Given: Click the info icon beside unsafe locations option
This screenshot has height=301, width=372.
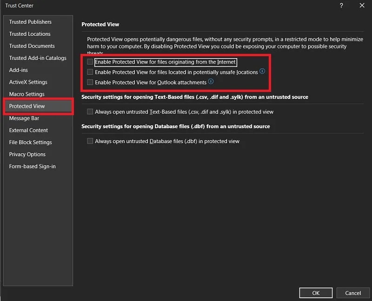Looking at the screenshot, I should (262, 71).
